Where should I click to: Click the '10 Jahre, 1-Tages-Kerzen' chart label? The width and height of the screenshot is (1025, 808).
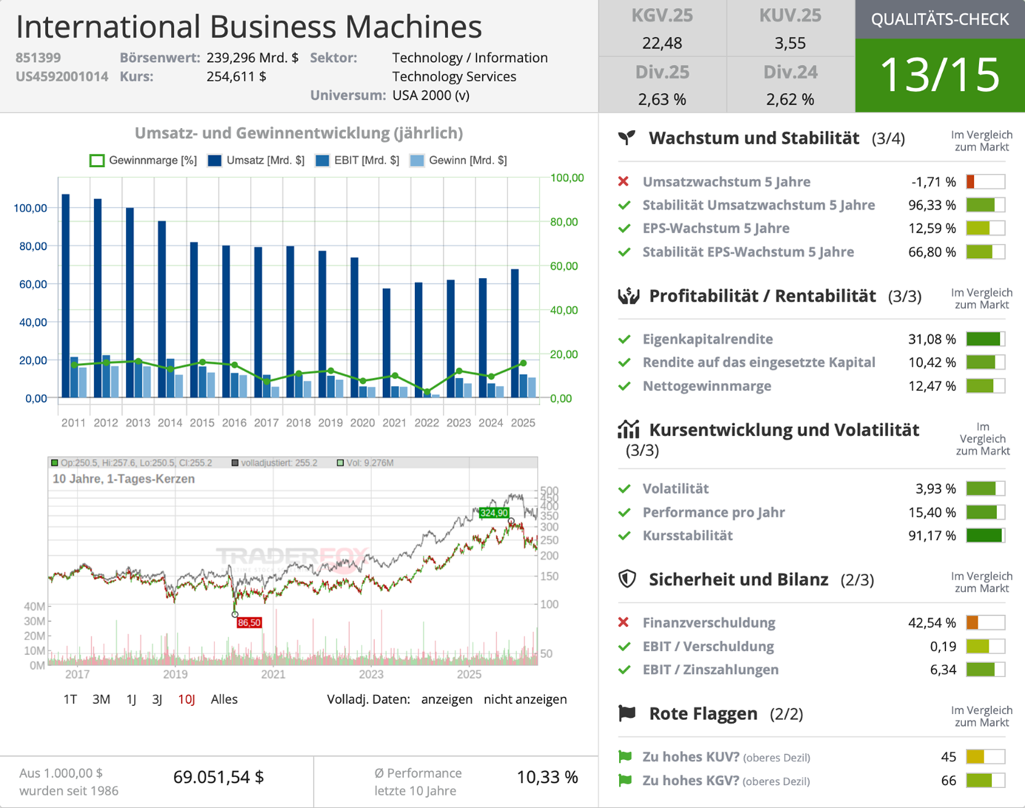[124, 479]
